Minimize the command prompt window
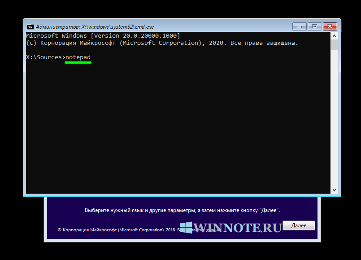 [x=299, y=27]
